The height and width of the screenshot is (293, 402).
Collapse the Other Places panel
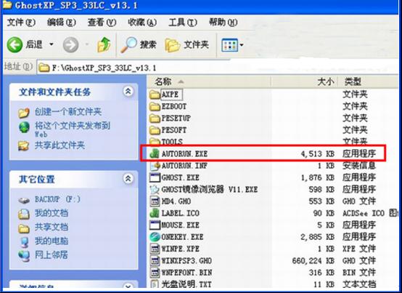tap(128, 178)
